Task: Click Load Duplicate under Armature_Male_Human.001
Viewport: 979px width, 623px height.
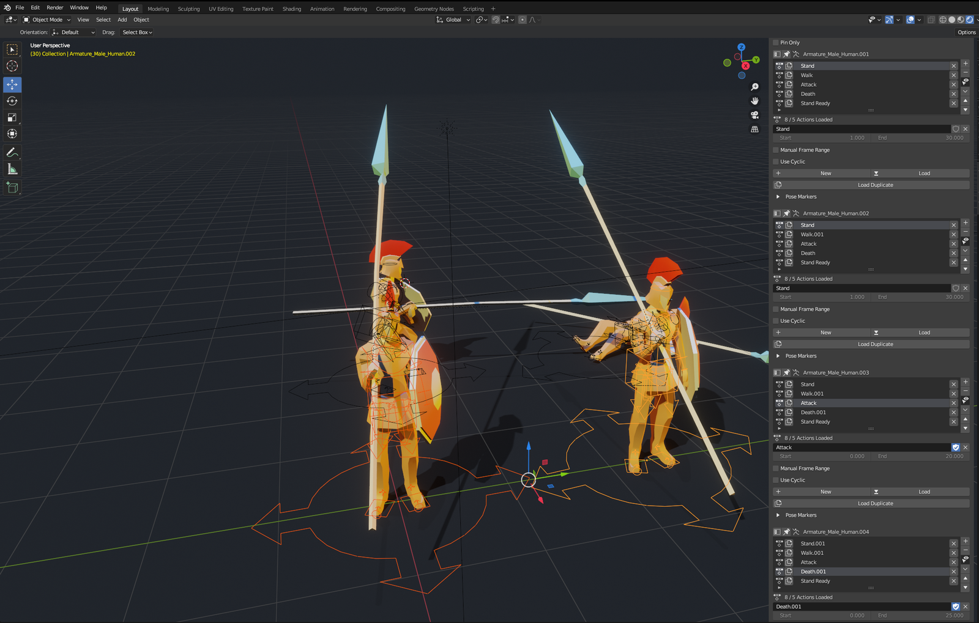Action: (x=874, y=185)
